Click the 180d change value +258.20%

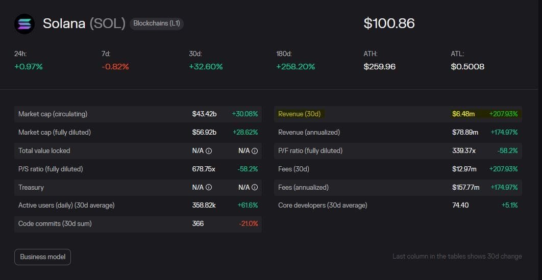295,67
